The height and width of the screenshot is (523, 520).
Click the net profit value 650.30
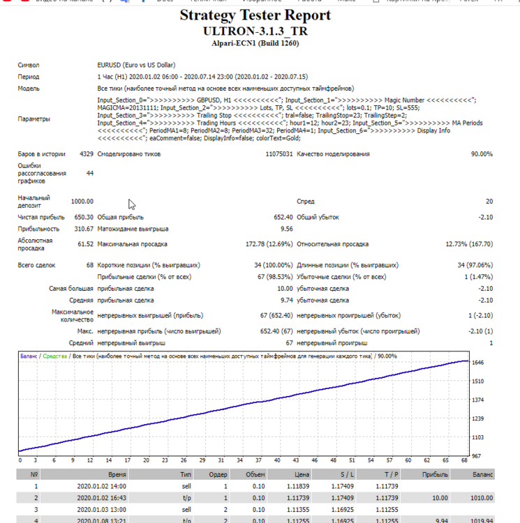(84, 217)
